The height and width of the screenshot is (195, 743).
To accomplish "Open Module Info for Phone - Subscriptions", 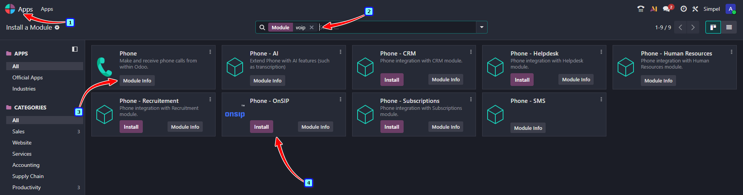I will click(x=446, y=127).
